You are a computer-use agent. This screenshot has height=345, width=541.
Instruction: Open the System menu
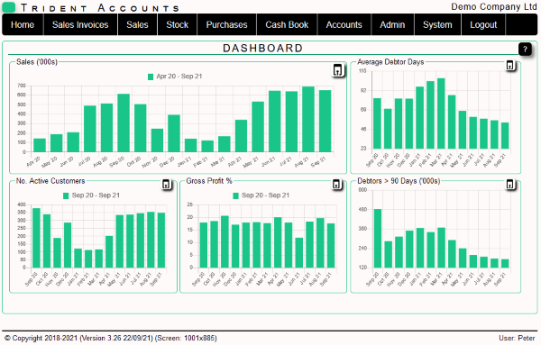pos(437,25)
